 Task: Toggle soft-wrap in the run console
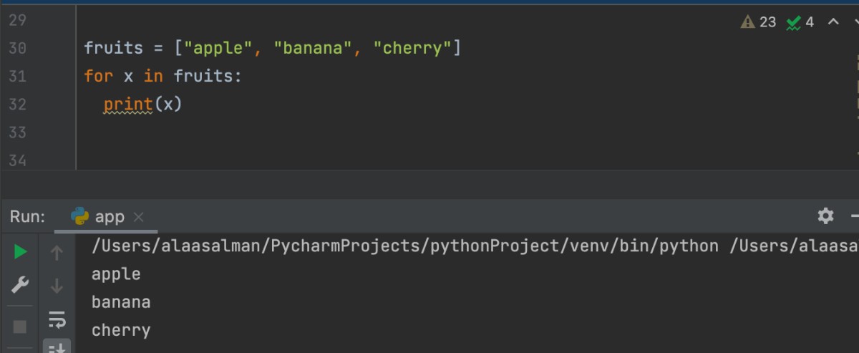pyautogui.click(x=57, y=319)
